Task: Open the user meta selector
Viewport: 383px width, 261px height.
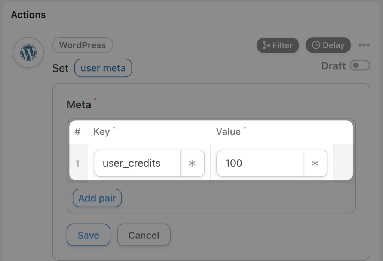Action: point(103,68)
